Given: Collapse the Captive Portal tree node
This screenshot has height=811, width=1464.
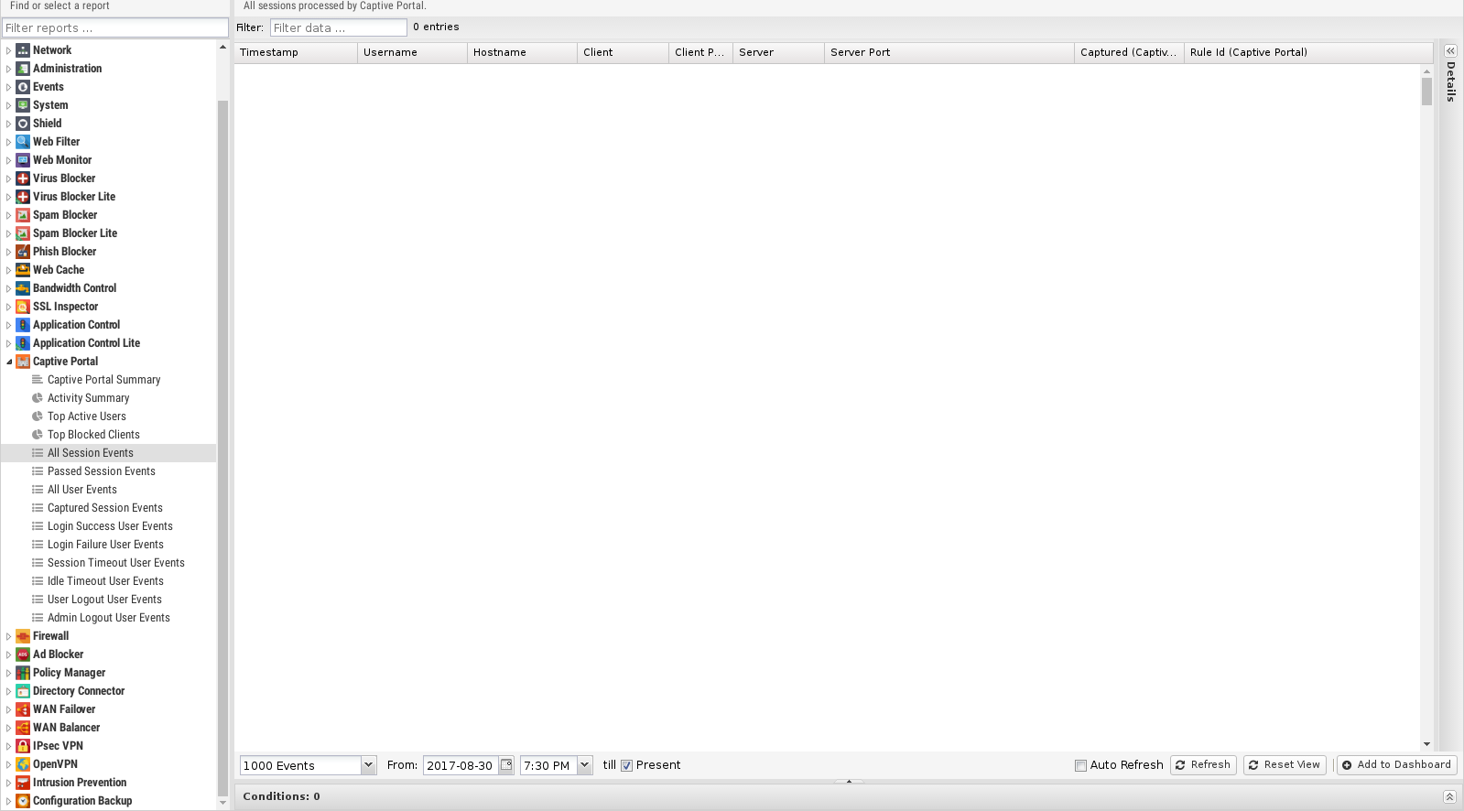Looking at the screenshot, I should [x=9, y=362].
